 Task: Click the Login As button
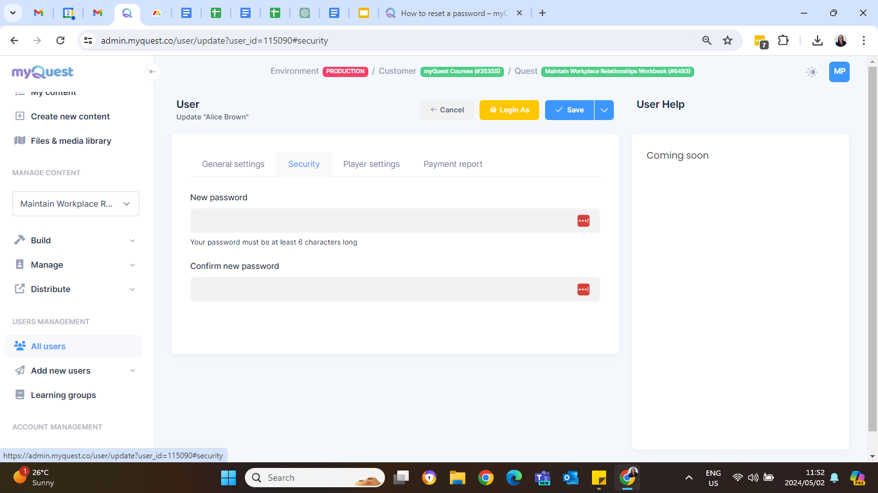click(509, 110)
